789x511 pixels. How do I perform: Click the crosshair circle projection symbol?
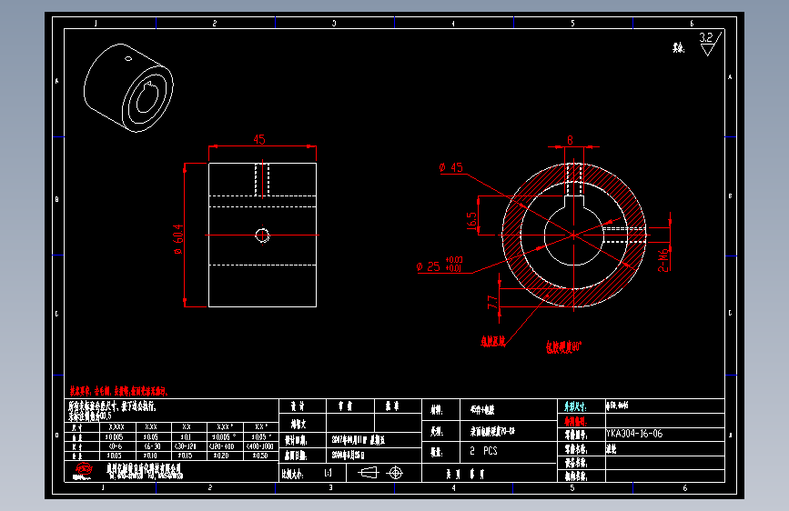(396, 473)
